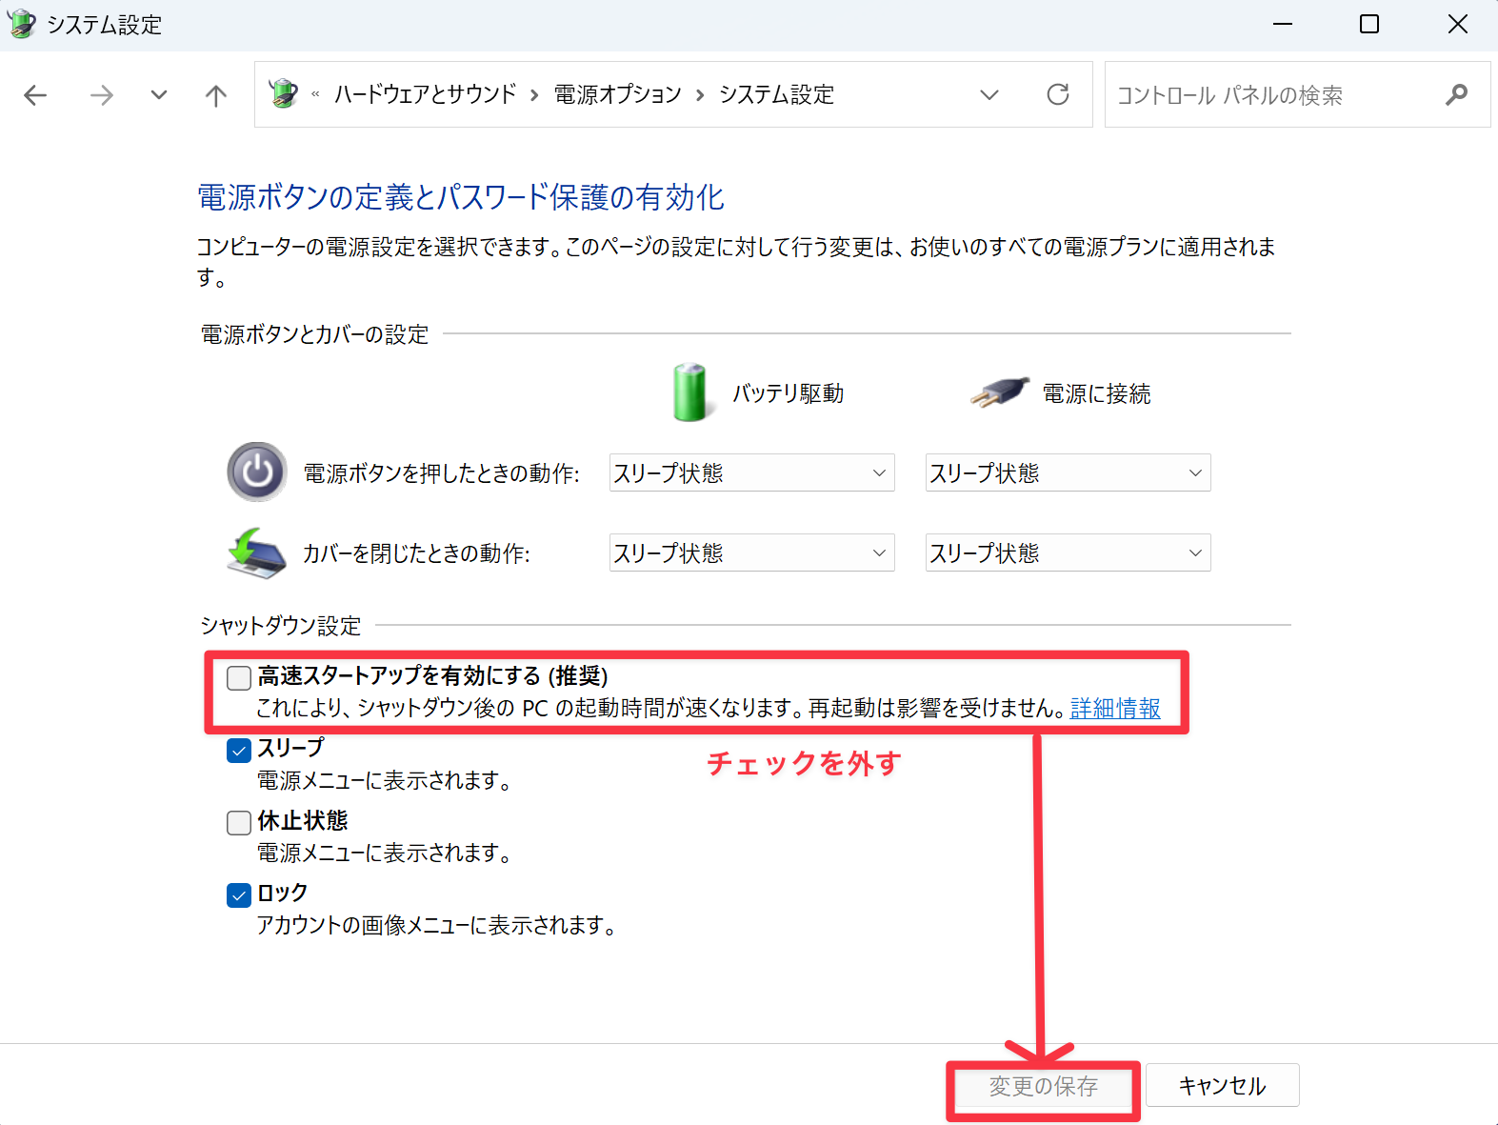Click the power options icon in address bar
This screenshot has height=1125, width=1498.
[284, 94]
